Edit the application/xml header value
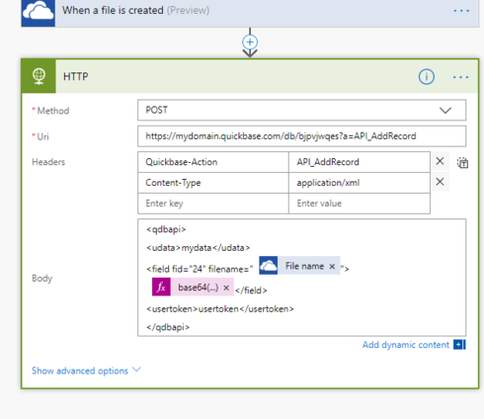The height and width of the screenshot is (419, 484). [360, 183]
